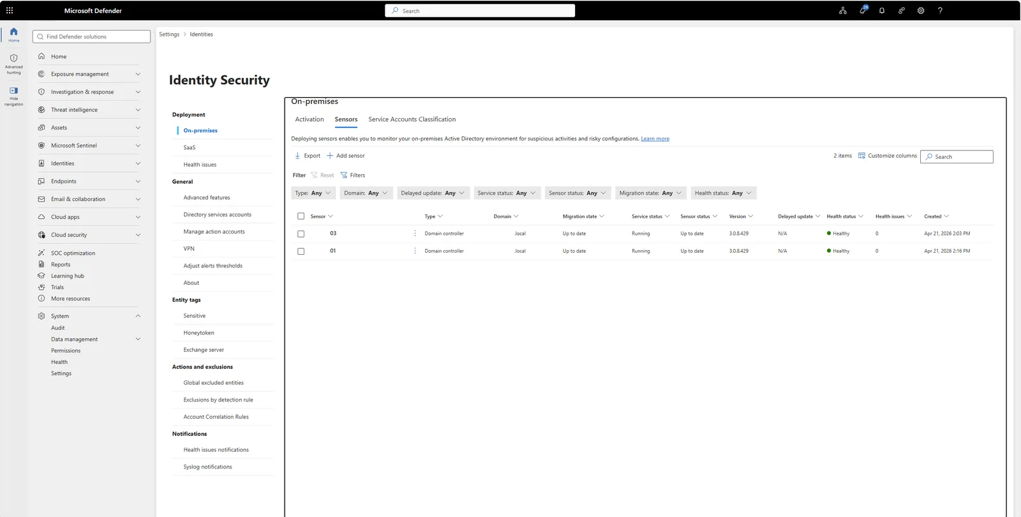Open the Service status: Any filter dropdown
Screen dimensions: 1021x517
tap(507, 193)
